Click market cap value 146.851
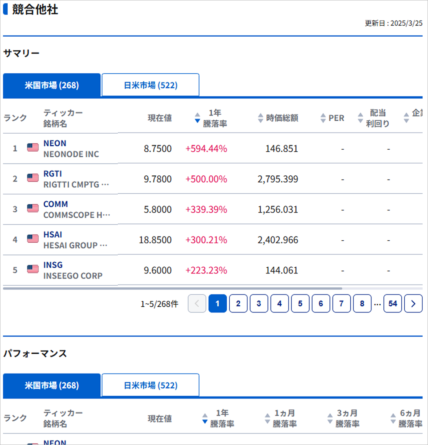Image resolution: width=428 pixels, height=445 pixels. click(x=282, y=149)
